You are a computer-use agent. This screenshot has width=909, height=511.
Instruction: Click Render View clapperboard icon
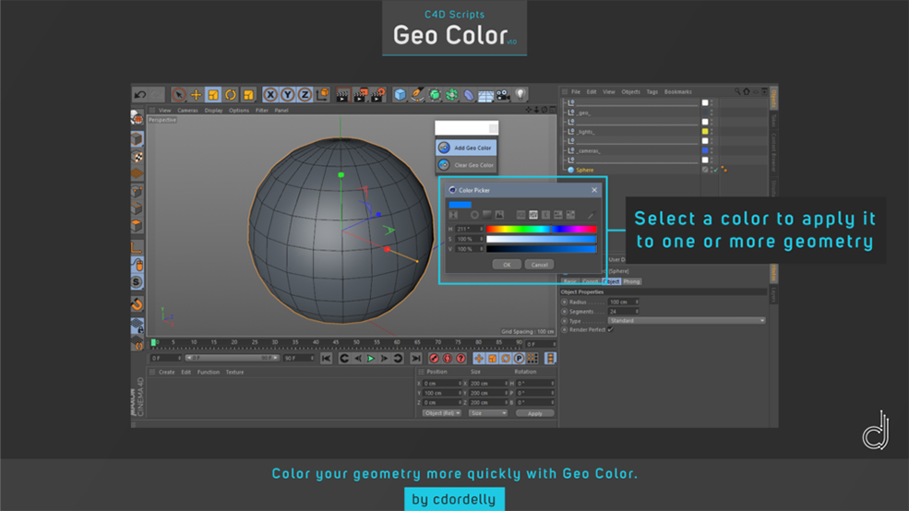(342, 94)
